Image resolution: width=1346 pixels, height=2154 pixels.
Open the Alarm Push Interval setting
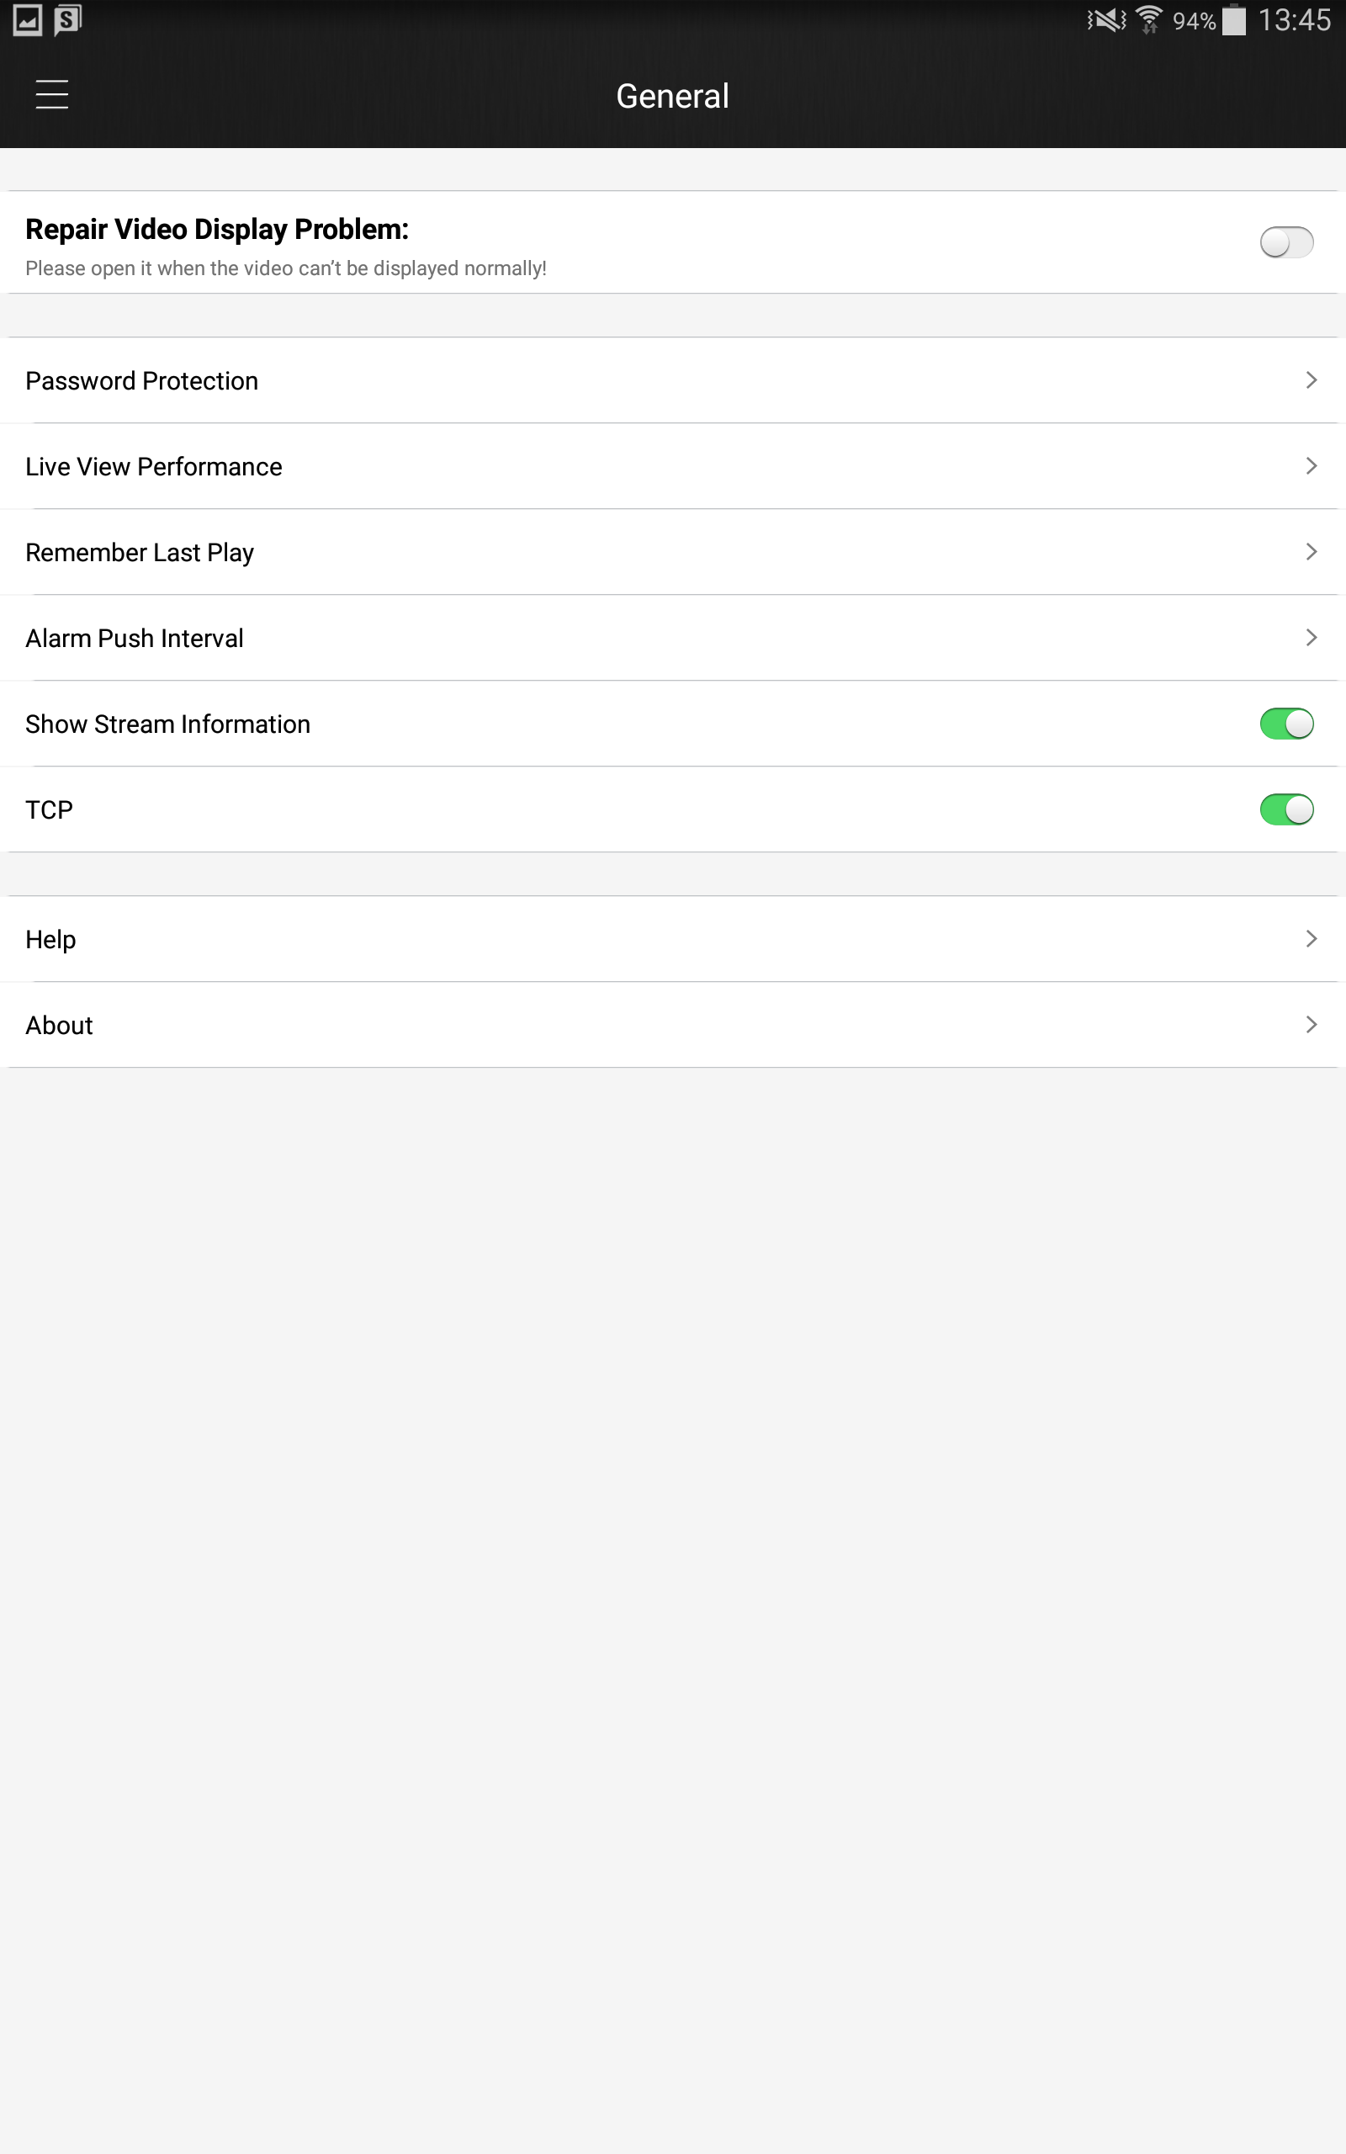(673, 637)
